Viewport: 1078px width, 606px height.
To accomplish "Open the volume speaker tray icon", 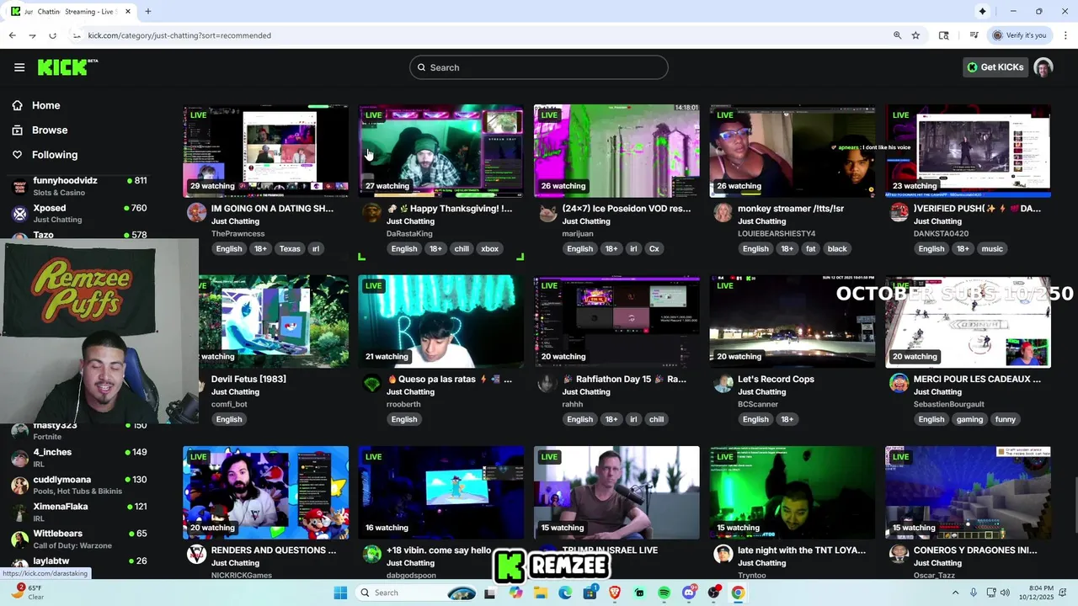I will [x=1004, y=593].
